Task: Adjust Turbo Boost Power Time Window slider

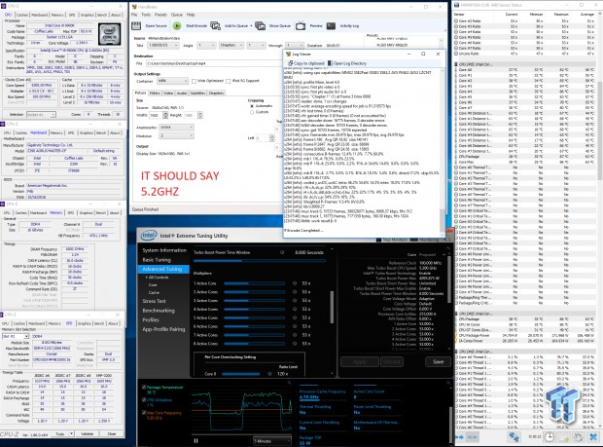Action: pyautogui.click(x=260, y=261)
